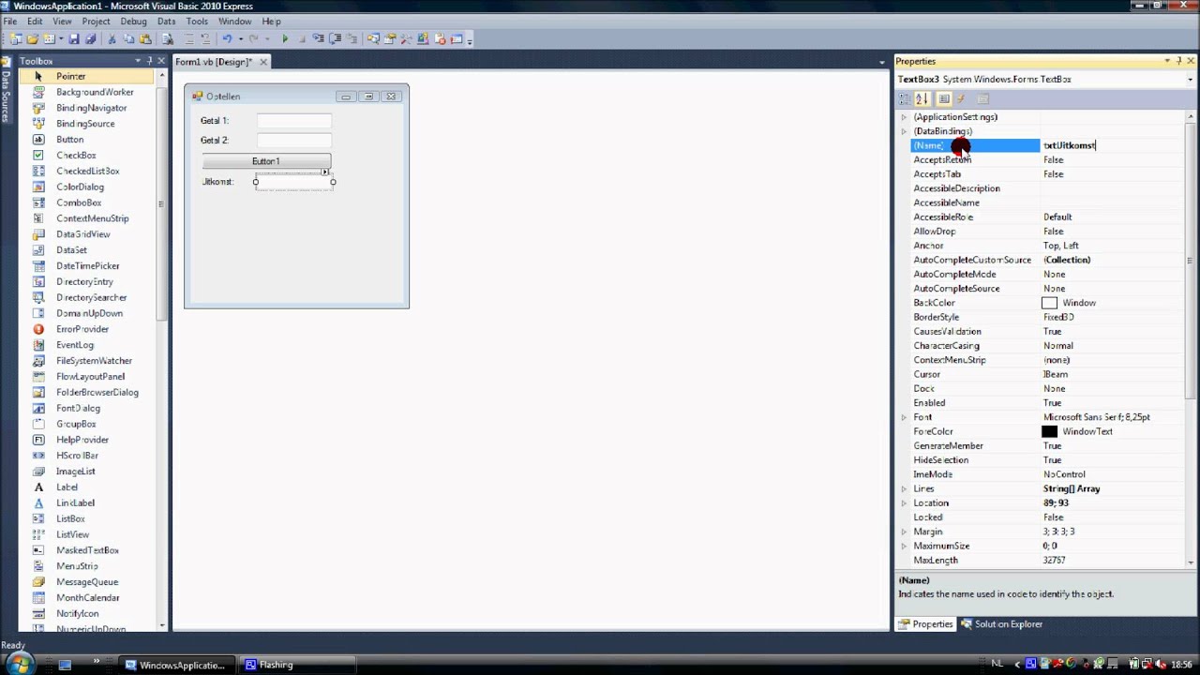Viewport: 1200px width, 675px height.
Task: Start debugging with the green play icon
Action: tap(285, 38)
